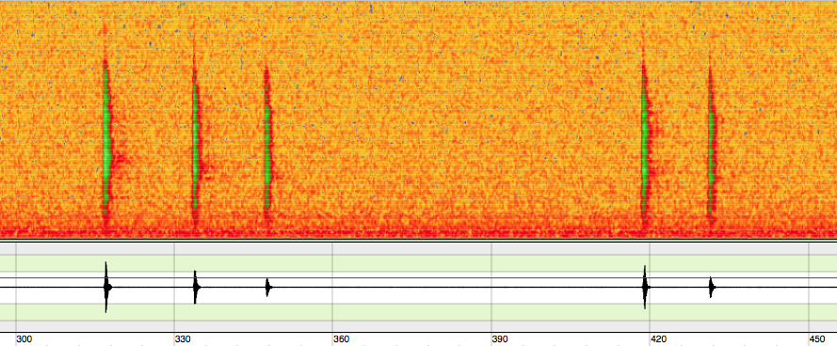Click the final waveform spike before 450
The image size is (837, 346).
[711, 288]
